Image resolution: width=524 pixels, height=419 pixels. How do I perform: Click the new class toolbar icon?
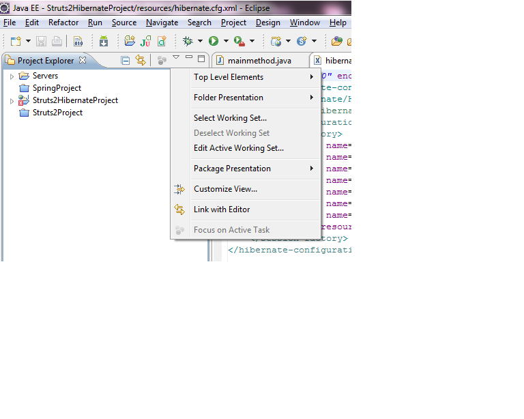coord(162,41)
